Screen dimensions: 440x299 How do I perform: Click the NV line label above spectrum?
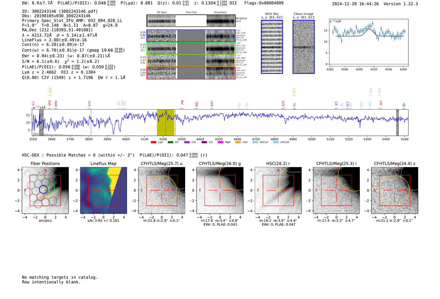pos(182,104)
